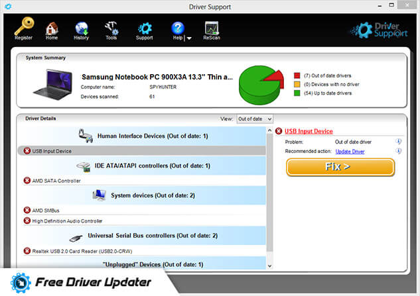Viewport: 420px width, 296px height.
Task: Click the "(7) Out of date drivers" legend text
Action: (328, 75)
